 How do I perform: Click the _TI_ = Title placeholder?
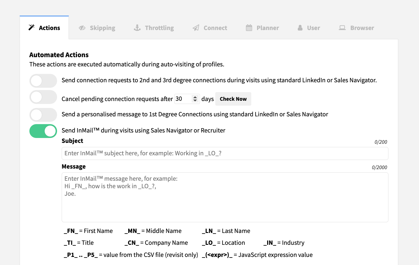(x=79, y=243)
